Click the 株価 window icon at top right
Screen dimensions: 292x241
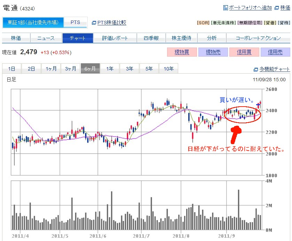[277, 8]
